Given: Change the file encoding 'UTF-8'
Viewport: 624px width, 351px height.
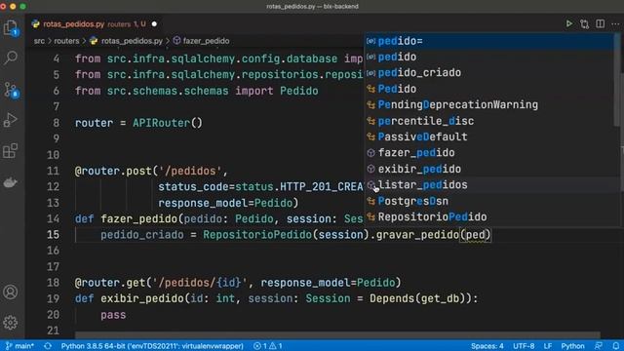Looking at the screenshot, I should coord(524,346).
